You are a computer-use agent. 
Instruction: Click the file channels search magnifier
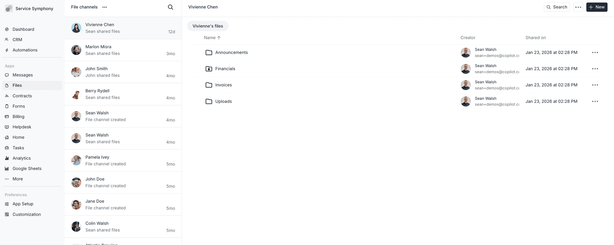(x=170, y=7)
